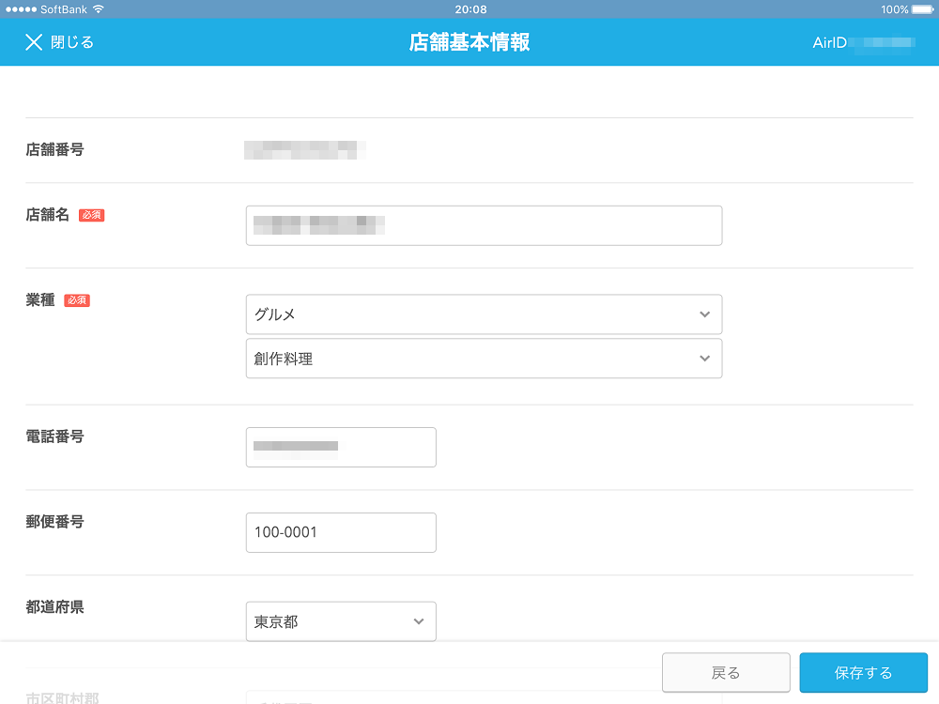Image resolution: width=939 pixels, height=704 pixels.
Task: Expand the グルメ dropdown chevron arrow
Action: (x=703, y=314)
